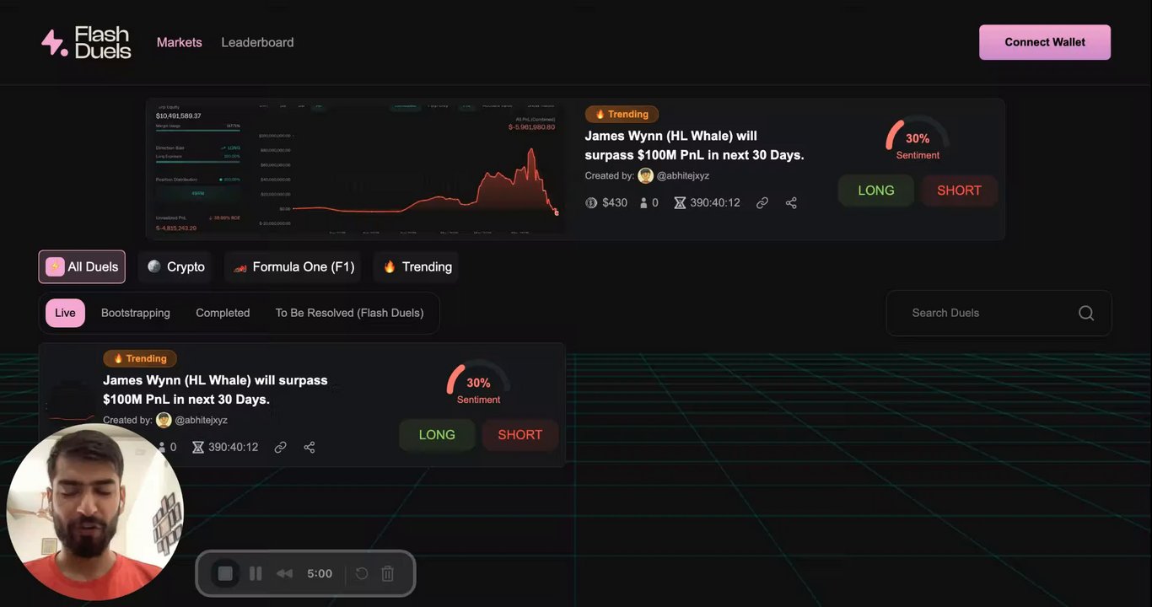Click share icon in featured banner duel
1152x607 pixels.
[x=791, y=203]
